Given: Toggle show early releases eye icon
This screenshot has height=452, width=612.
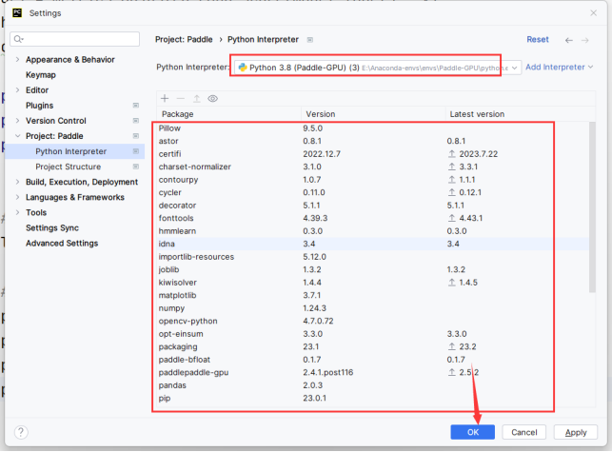Looking at the screenshot, I should [212, 98].
